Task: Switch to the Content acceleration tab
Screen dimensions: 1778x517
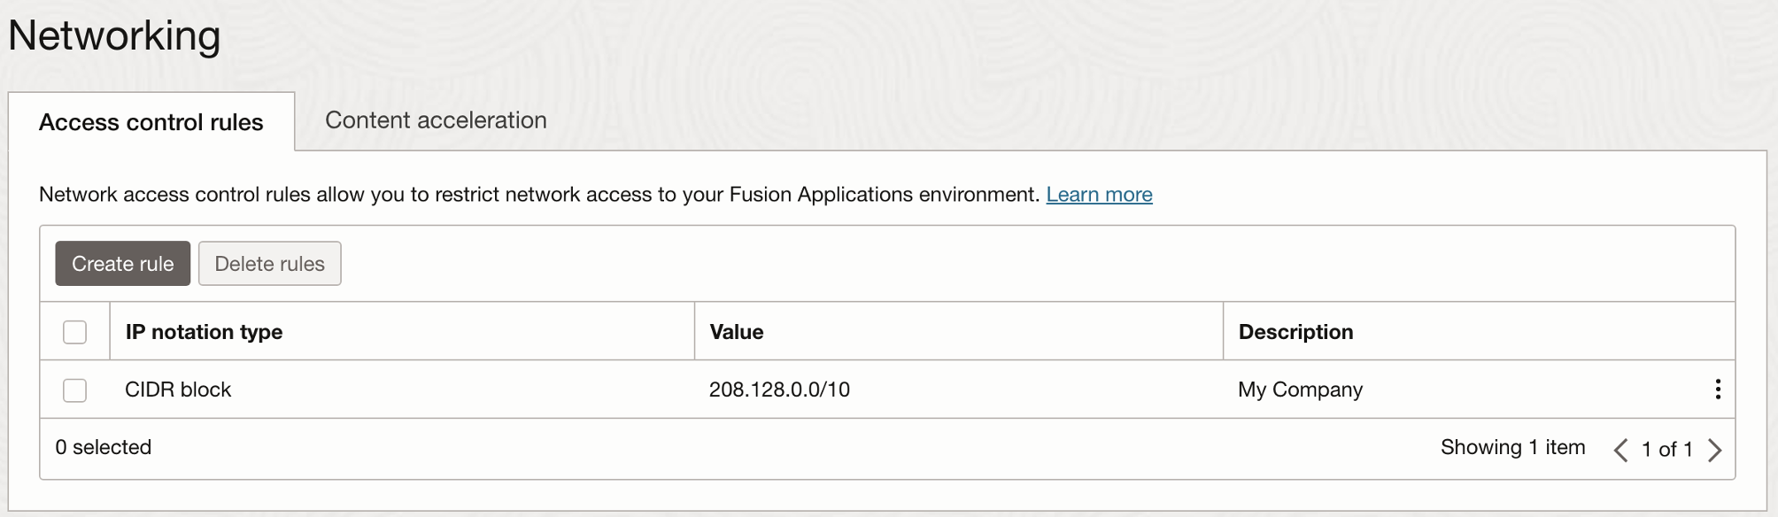Action: click(436, 120)
